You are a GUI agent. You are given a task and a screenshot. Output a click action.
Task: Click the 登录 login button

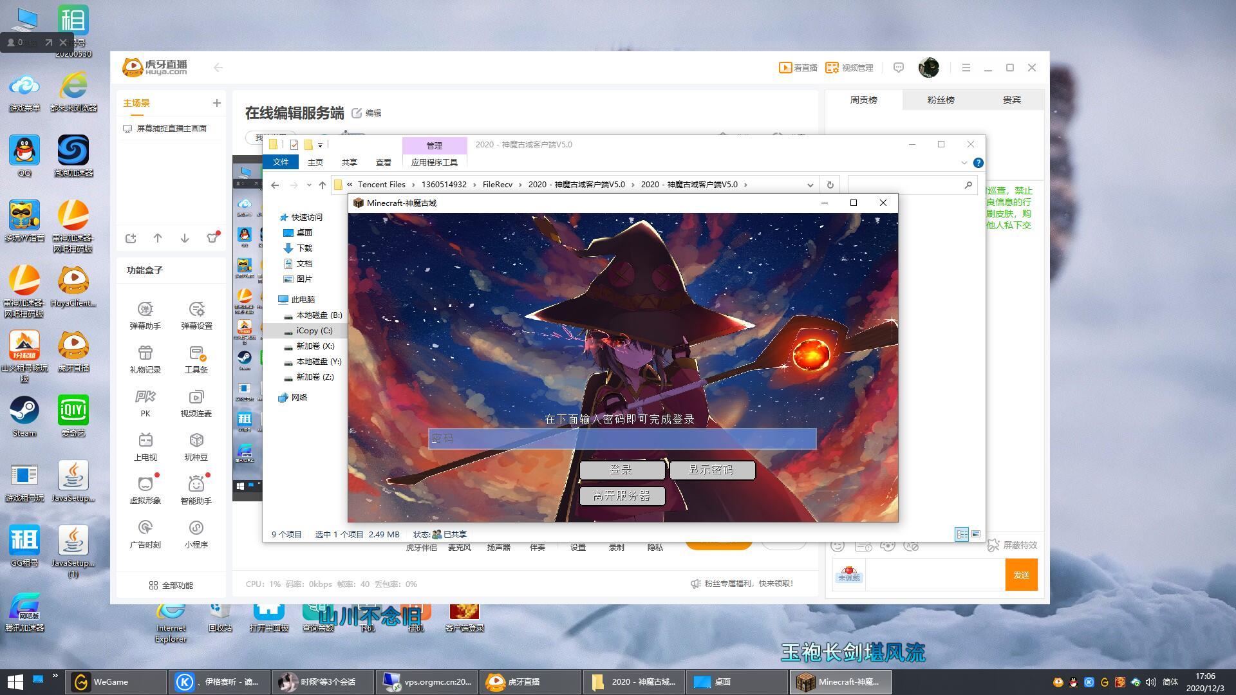pos(622,470)
